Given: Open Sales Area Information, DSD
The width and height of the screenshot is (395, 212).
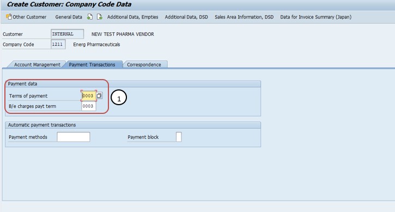Looking at the screenshot, I should (x=244, y=17).
